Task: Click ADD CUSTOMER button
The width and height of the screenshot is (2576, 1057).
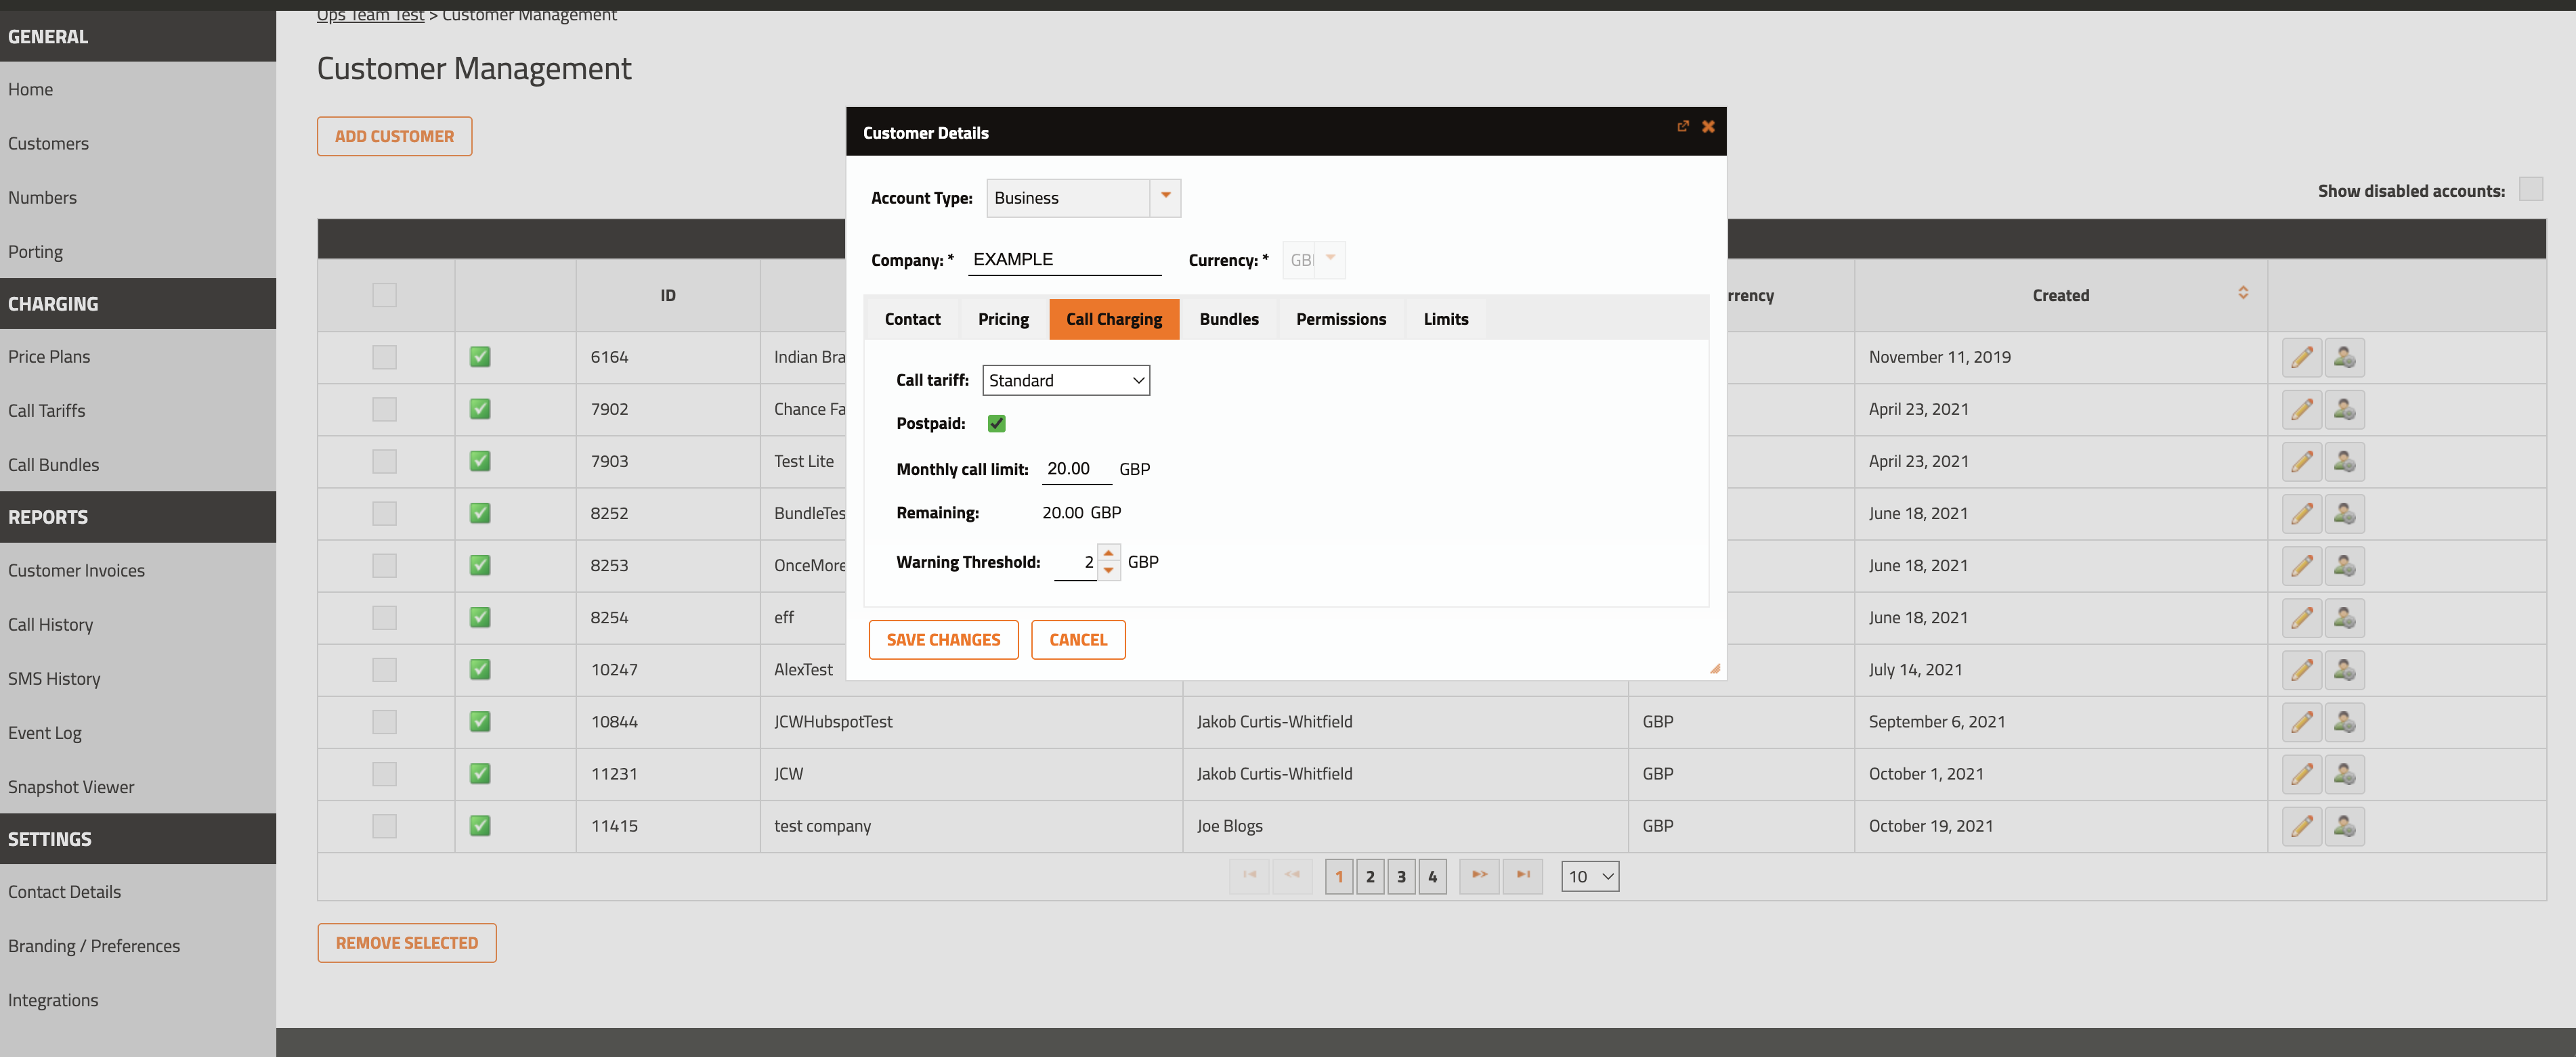Action: click(394, 137)
